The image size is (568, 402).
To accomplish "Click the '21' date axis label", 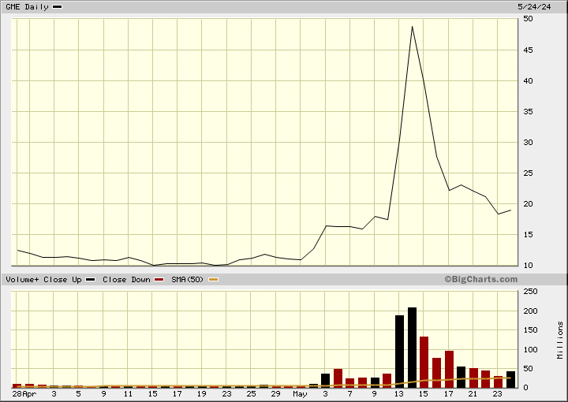I will (x=473, y=393).
